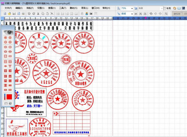The height and width of the screenshot is (137, 187).
Task: Select the square seal template in palette
Action: (6, 56)
